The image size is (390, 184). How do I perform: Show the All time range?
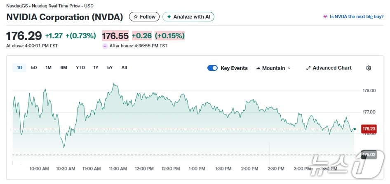point(124,68)
